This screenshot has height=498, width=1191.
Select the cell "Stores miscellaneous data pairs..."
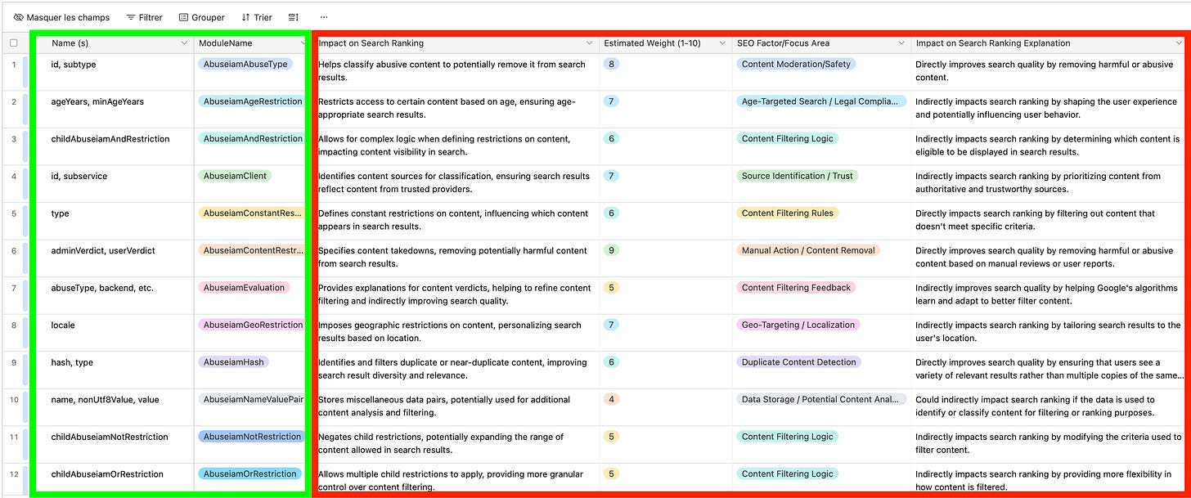(456, 407)
